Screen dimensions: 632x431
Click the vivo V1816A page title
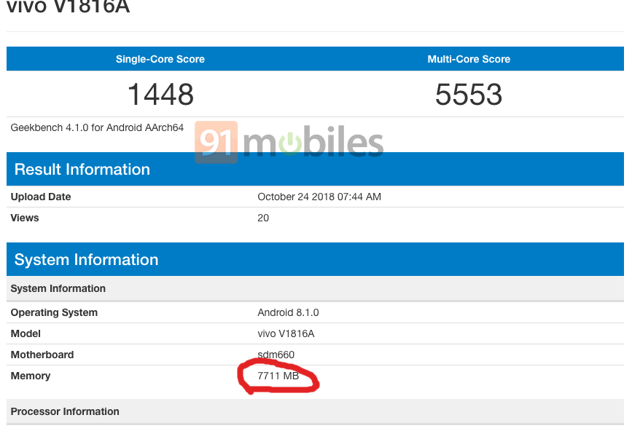68,9
